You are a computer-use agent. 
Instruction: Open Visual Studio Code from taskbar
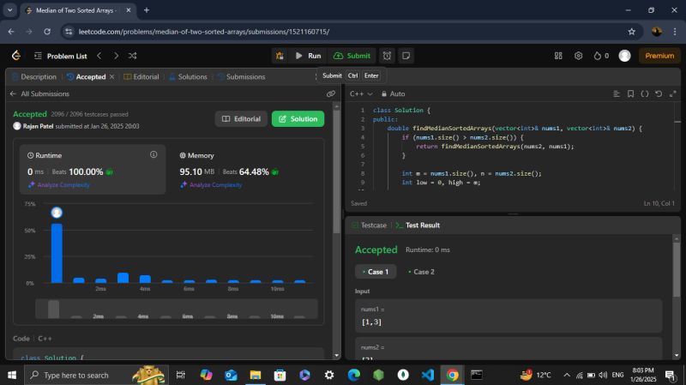[428, 375]
